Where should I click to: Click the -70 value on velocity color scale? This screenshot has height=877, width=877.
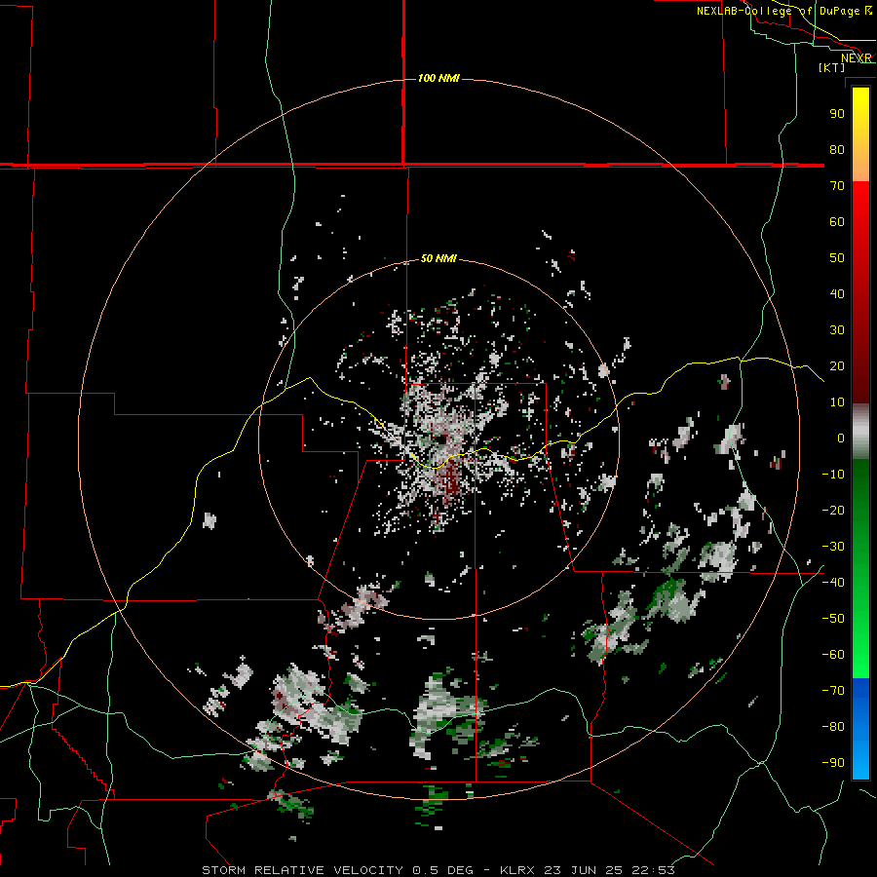833,691
